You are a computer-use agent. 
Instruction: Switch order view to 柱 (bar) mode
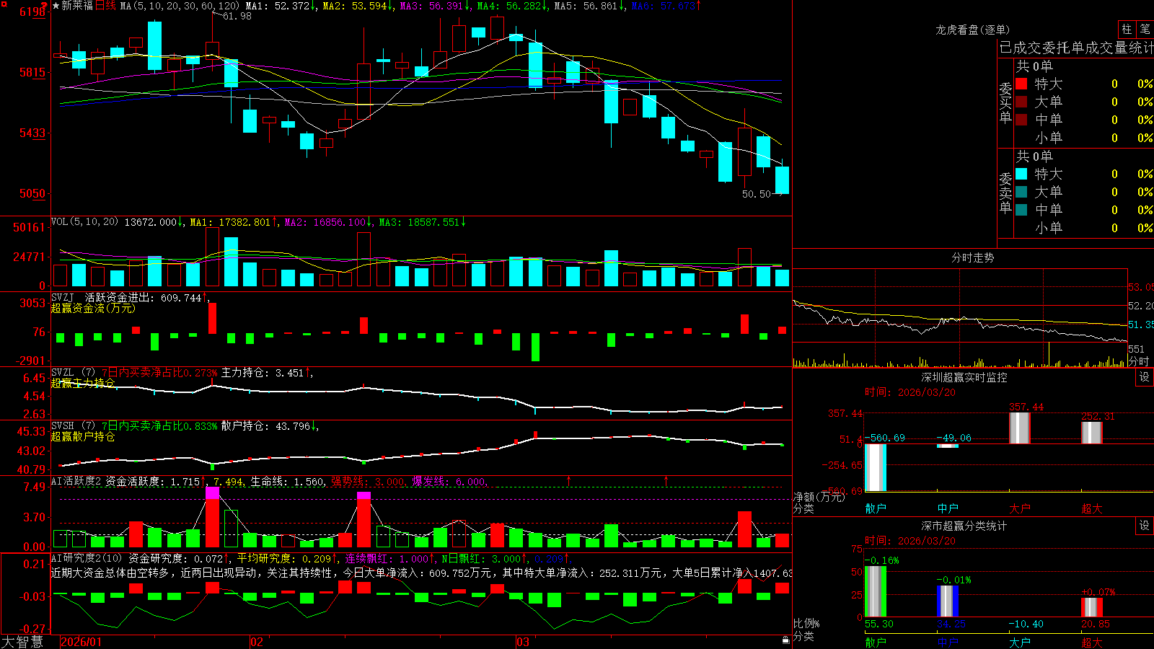(x=1127, y=29)
